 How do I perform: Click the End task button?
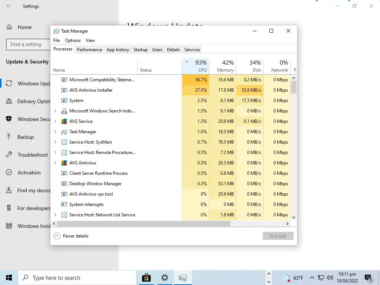[278, 236]
